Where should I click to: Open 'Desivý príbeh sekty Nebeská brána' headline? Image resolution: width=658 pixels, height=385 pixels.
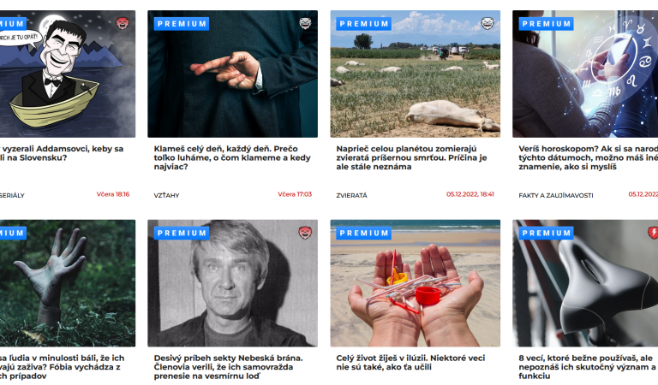pyautogui.click(x=228, y=367)
